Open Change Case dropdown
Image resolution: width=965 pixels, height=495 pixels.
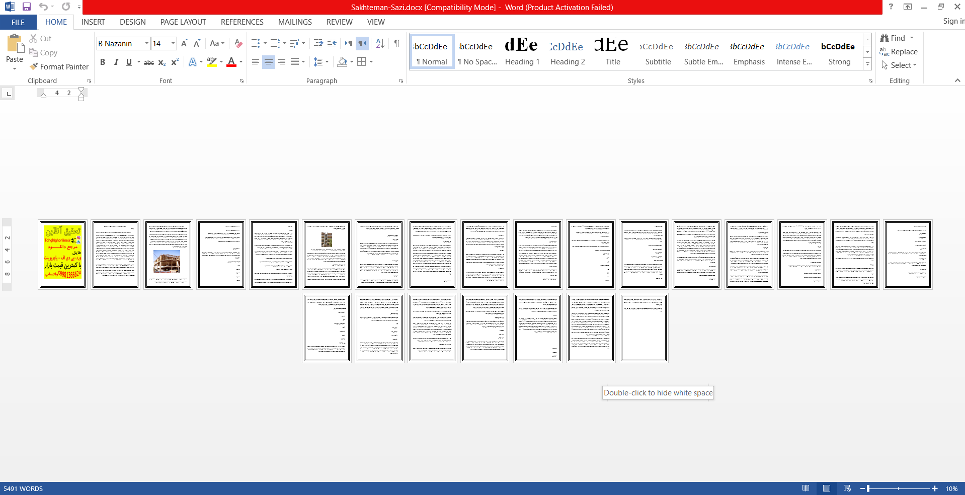(217, 43)
